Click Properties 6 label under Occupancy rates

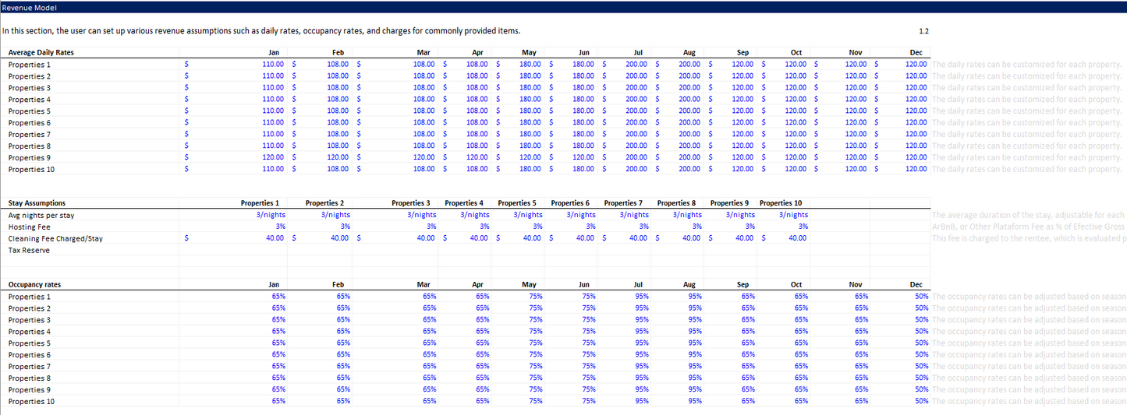pos(30,355)
